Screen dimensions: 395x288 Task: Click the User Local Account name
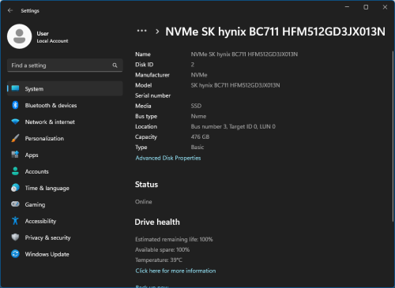[x=52, y=37]
